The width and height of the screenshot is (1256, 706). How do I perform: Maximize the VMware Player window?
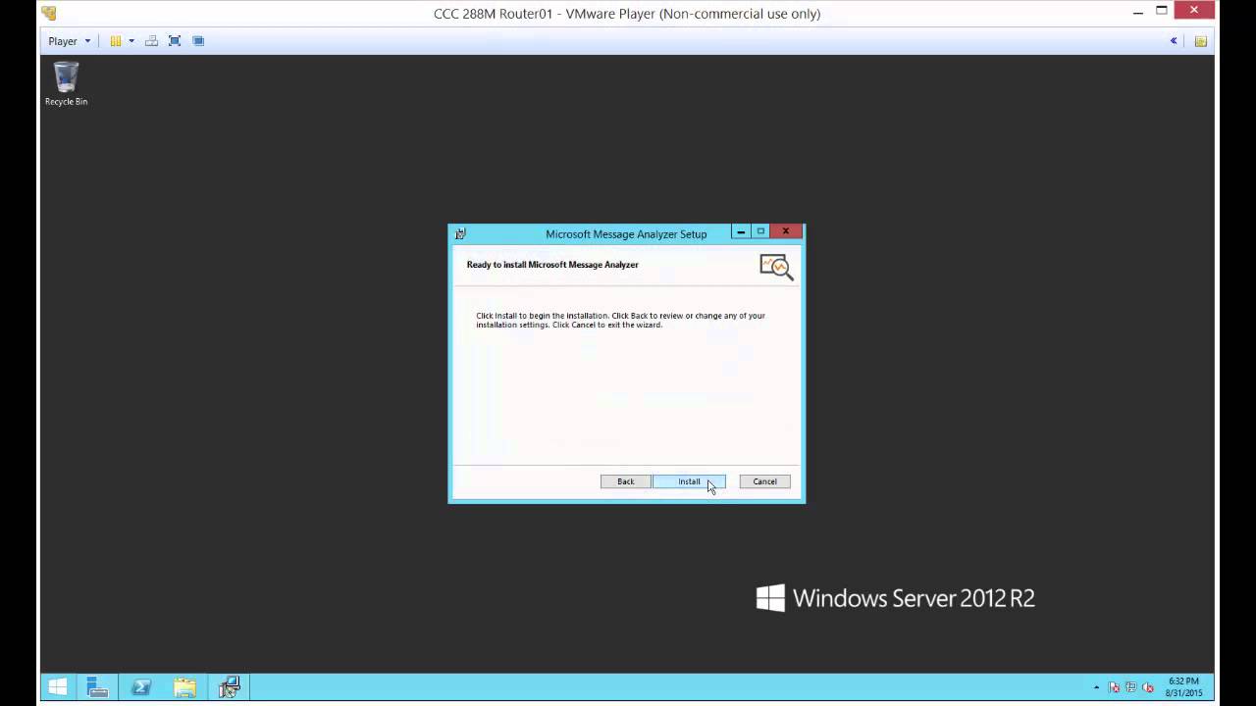click(x=1162, y=12)
